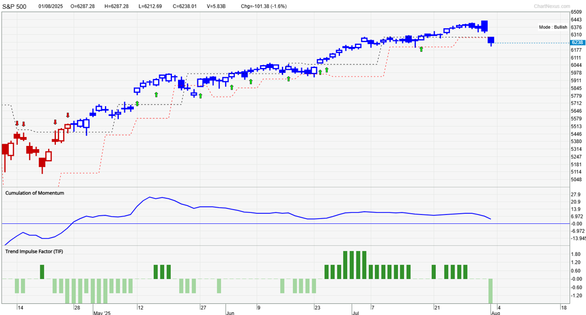Click the 6.972 momentum axis value
The image size is (586, 315).
[x=577, y=217]
